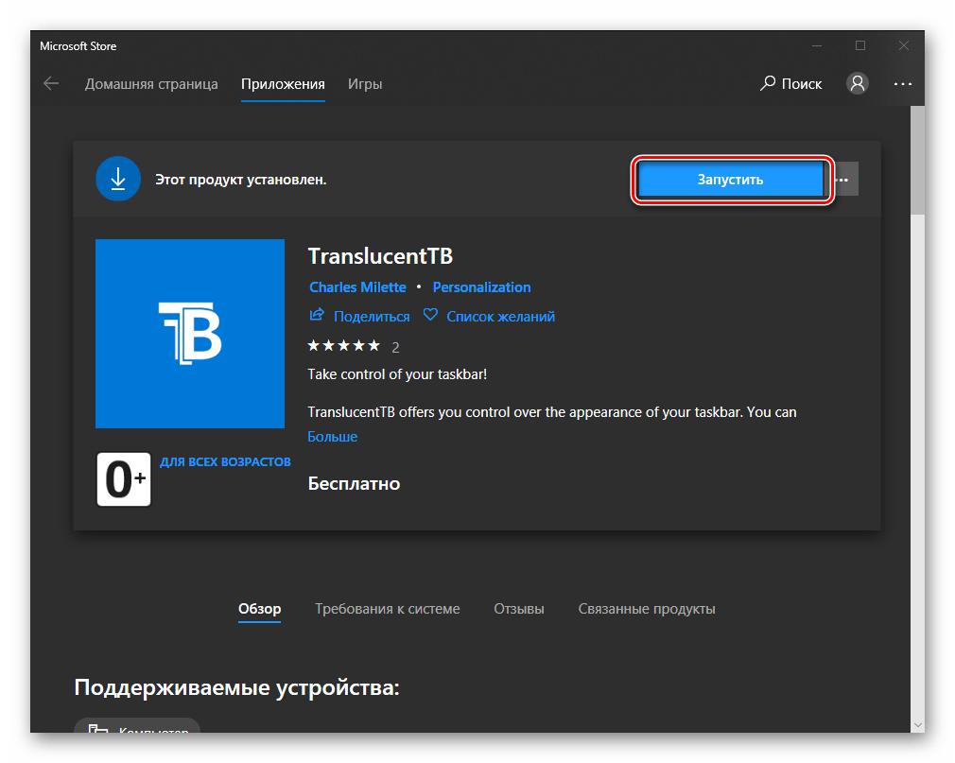Click the TranslucentTB app logo
The height and width of the screenshot is (763, 955).
click(x=190, y=333)
